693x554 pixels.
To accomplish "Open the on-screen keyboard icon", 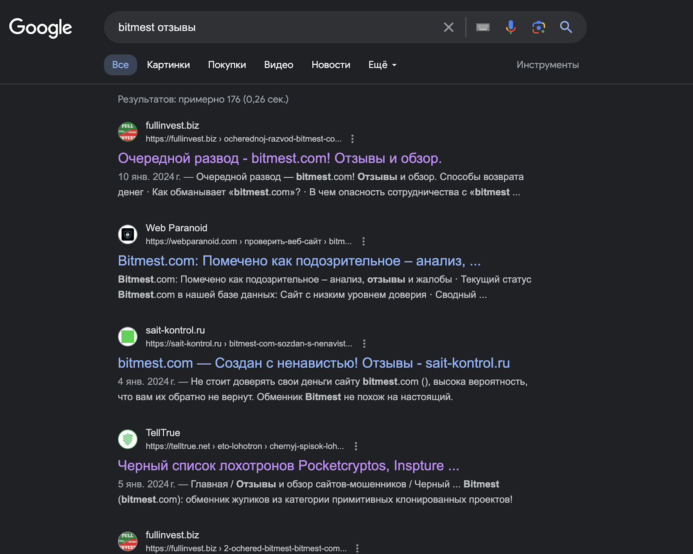I will click(x=483, y=27).
